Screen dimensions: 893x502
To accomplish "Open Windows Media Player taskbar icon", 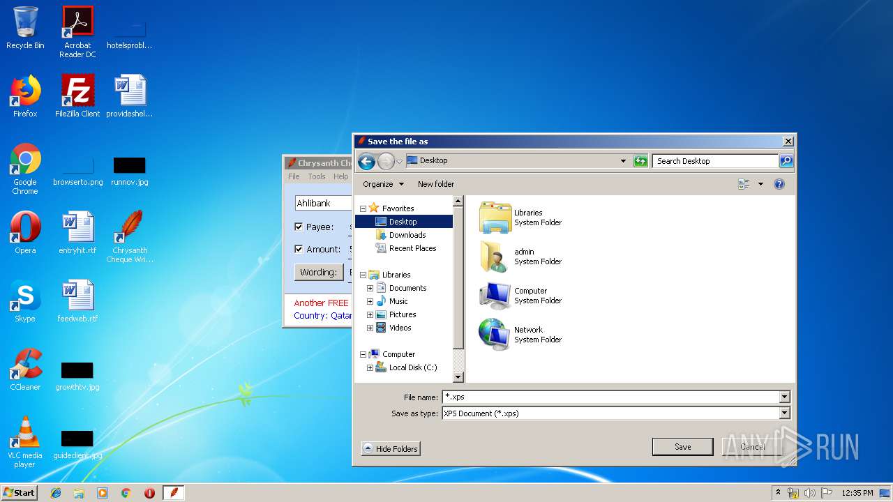I will [x=103, y=493].
